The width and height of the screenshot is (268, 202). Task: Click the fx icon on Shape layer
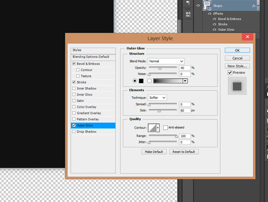click(254, 6)
